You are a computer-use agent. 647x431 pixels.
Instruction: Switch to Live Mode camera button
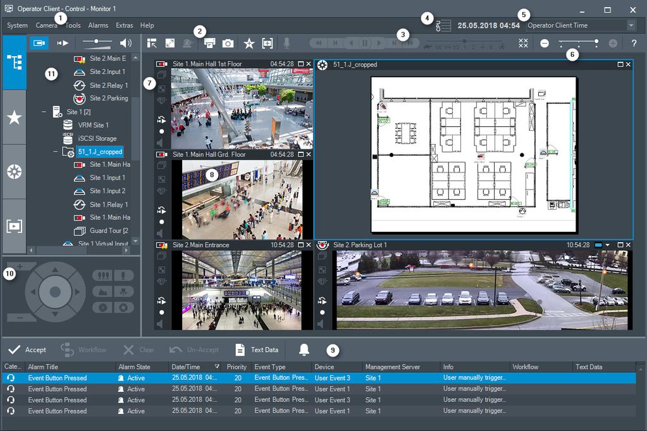(x=39, y=43)
